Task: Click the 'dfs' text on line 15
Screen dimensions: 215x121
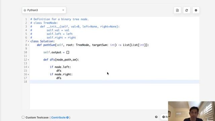Action: (59, 71)
